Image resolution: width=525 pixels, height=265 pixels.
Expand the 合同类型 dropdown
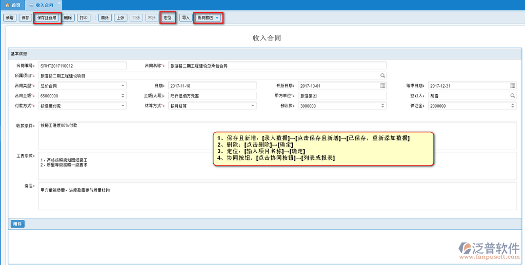click(x=123, y=86)
